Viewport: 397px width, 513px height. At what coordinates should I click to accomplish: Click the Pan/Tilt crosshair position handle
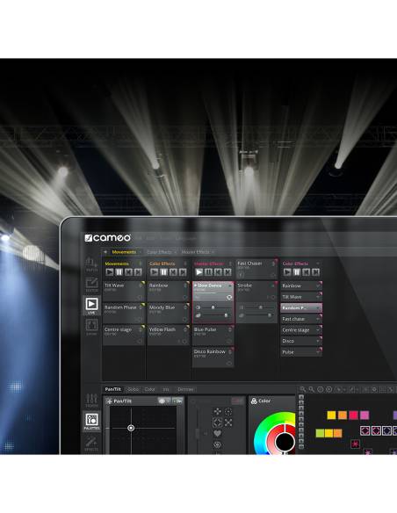coord(131,428)
